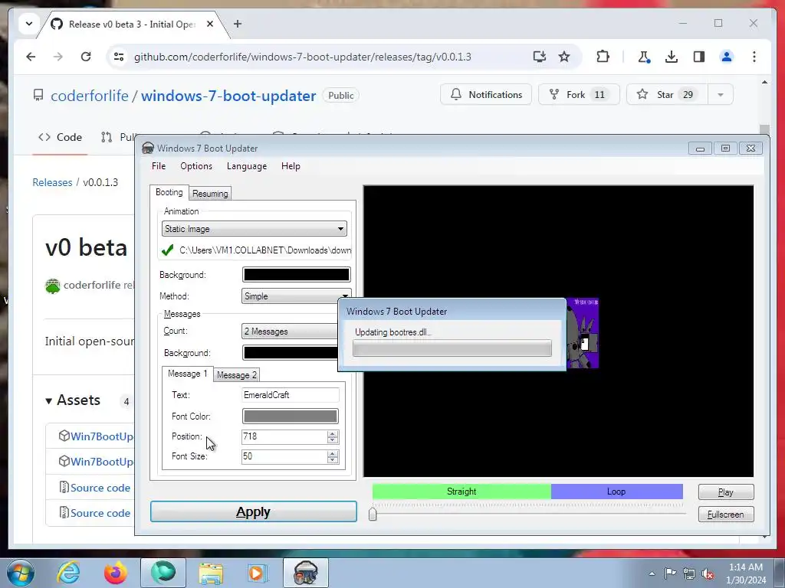Open the second Source code asset link
This screenshot has width=785, height=588.
click(x=100, y=513)
